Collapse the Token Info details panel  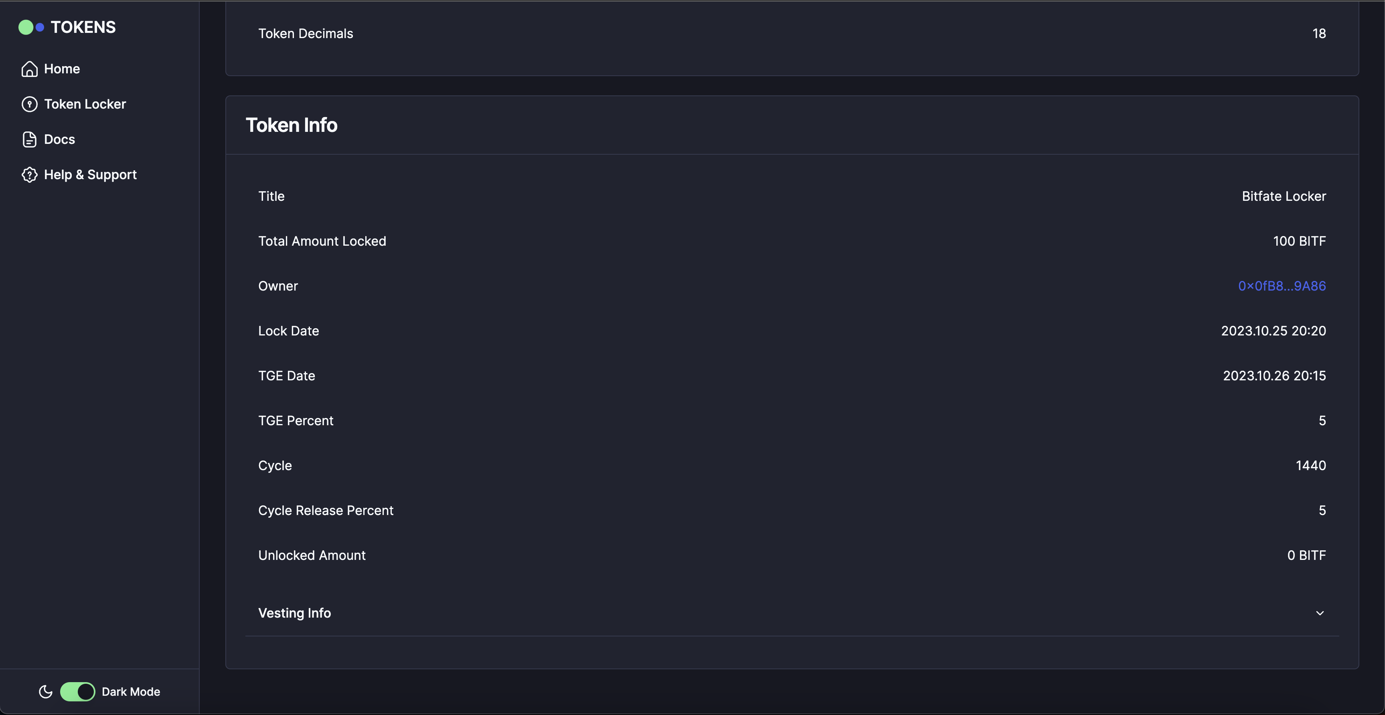(292, 125)
